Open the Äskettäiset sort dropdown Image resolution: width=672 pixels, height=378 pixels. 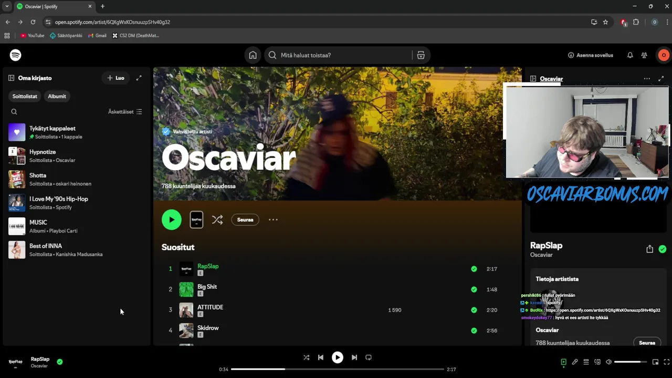pos(125,112)
